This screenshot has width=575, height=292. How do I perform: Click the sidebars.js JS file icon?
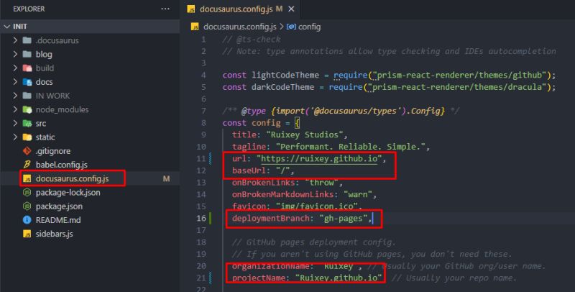click(27, 234)
